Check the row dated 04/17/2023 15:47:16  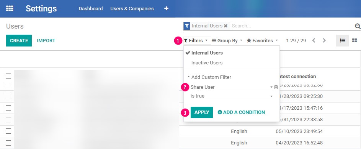[8, 108]
